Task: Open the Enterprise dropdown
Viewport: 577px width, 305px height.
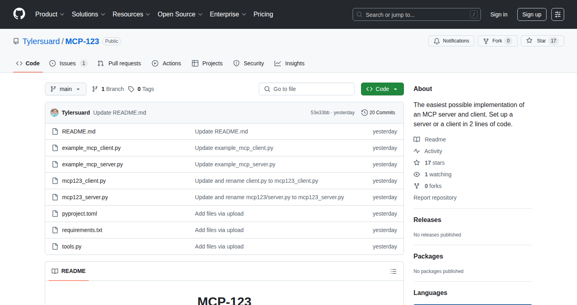Action: coord(228,14)
